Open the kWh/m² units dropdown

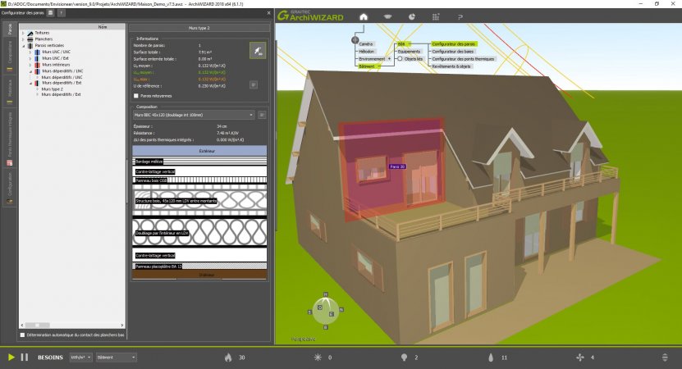80,358
